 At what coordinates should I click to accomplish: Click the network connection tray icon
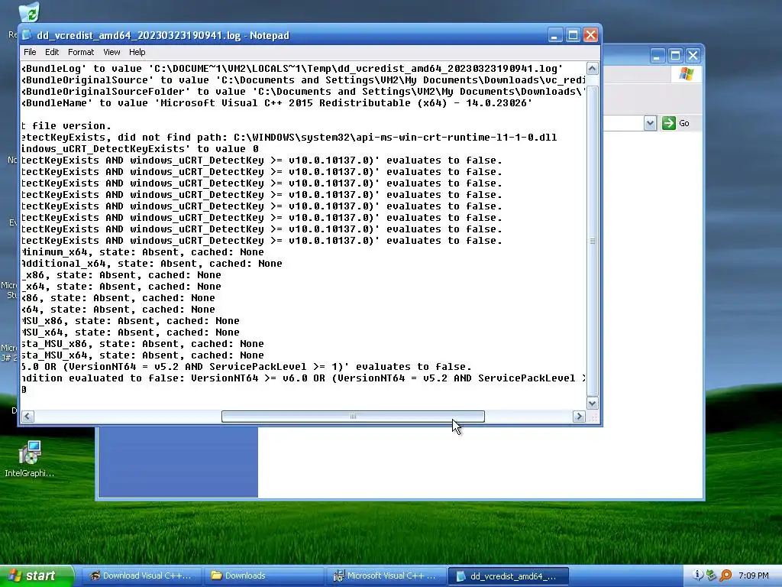711,576
